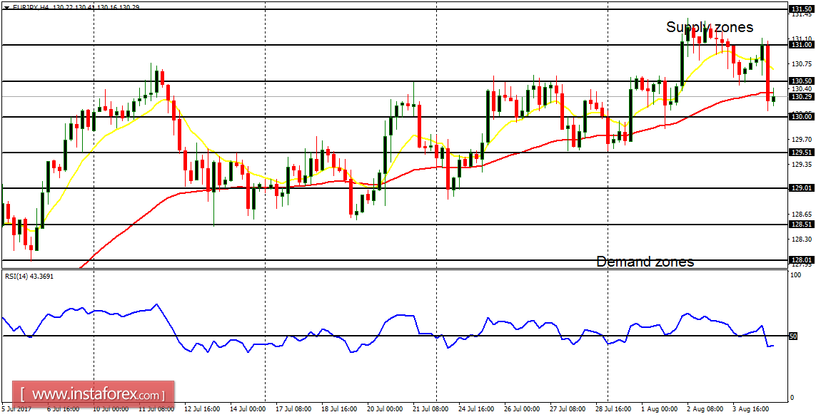Click the "11 Jul 08:00" time label

155,410
